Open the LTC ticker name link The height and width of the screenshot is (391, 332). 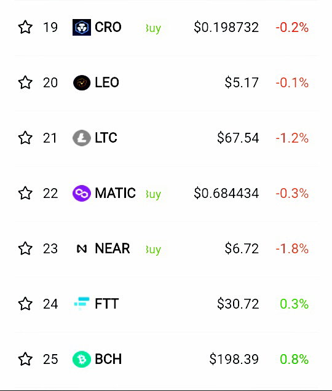click(106, 138)
